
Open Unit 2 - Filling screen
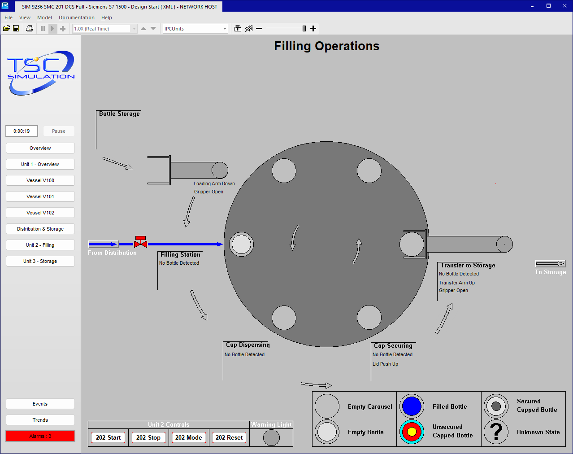40,245
